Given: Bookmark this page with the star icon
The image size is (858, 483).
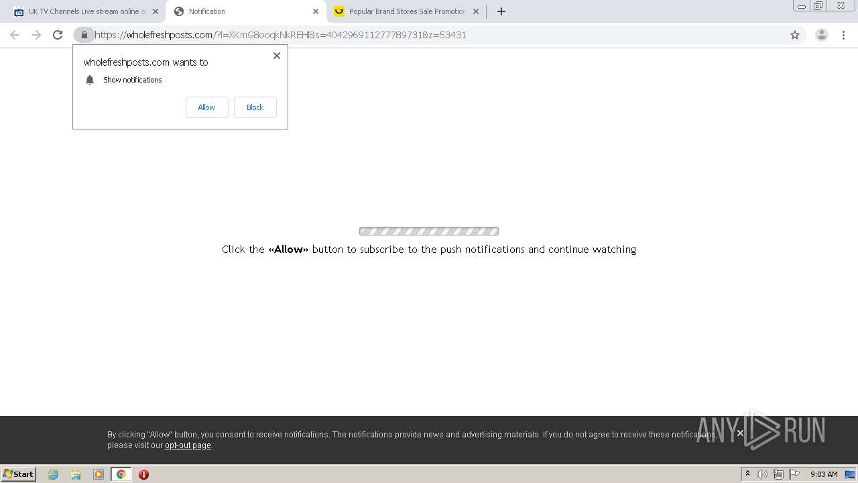Looking at the screenshot, I should [795, 35].
